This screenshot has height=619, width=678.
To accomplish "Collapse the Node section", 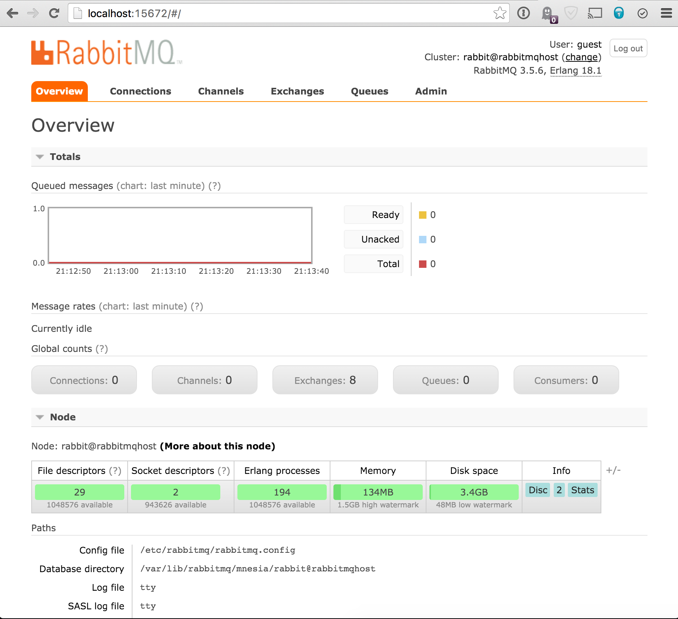I will [x=339, y=417].
